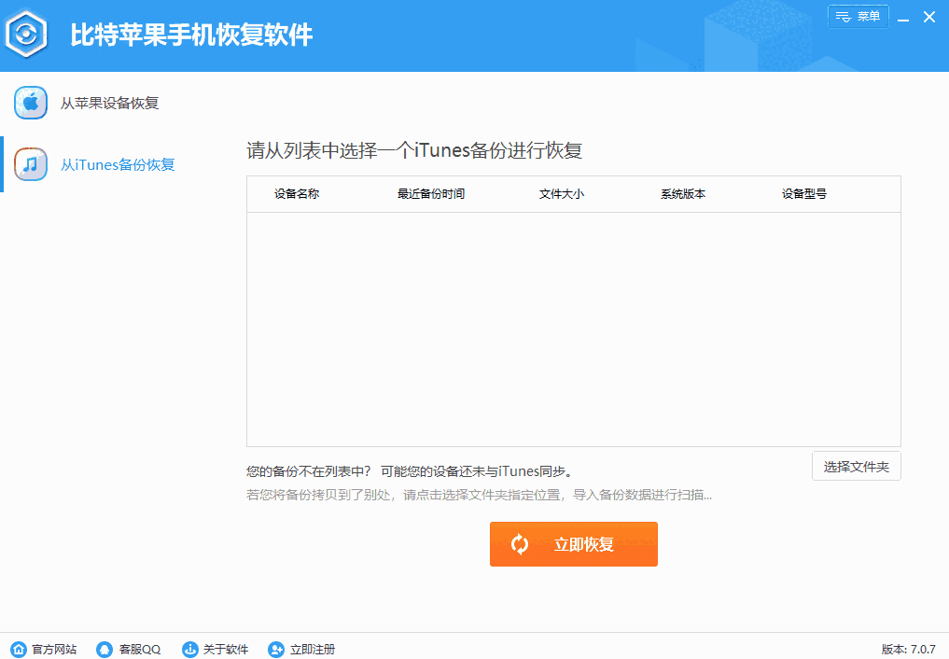The width and height of the screenshot is (949, 659).
Task: Click 立即注册 to register now
Action: pyautogui.click(x=311, y=649)
